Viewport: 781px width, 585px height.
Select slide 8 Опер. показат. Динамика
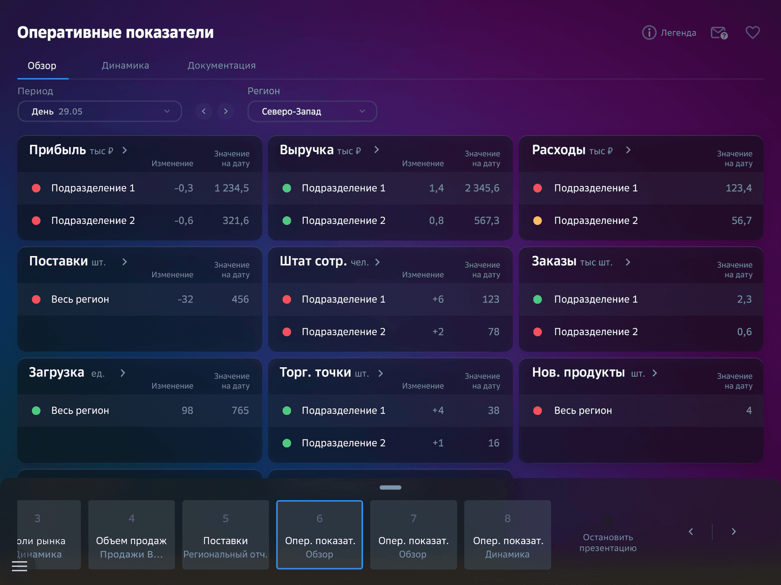click(508, 535)
